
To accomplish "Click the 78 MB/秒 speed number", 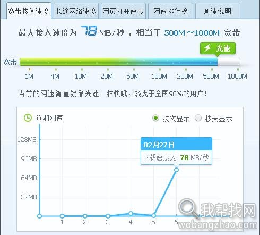I will coord(89,31).
